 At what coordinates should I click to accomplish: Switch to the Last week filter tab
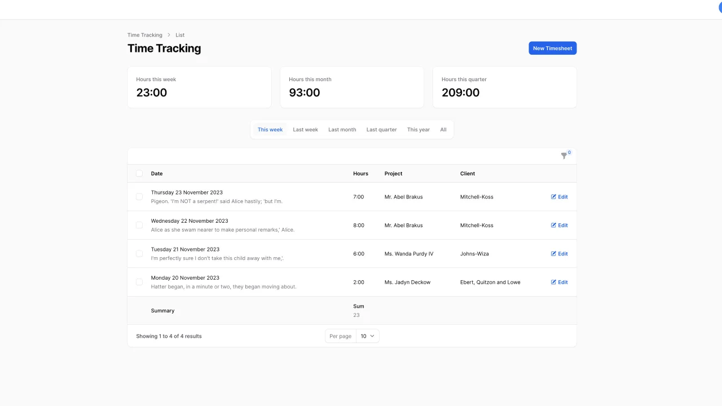305,129
